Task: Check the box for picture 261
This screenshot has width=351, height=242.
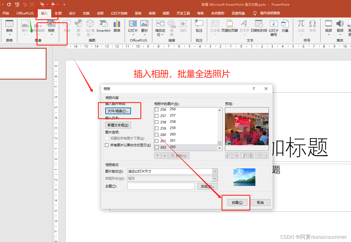Action: tap(157, 141)
